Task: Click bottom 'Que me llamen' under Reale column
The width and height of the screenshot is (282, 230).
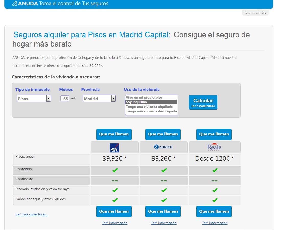Action: point(214,211)
